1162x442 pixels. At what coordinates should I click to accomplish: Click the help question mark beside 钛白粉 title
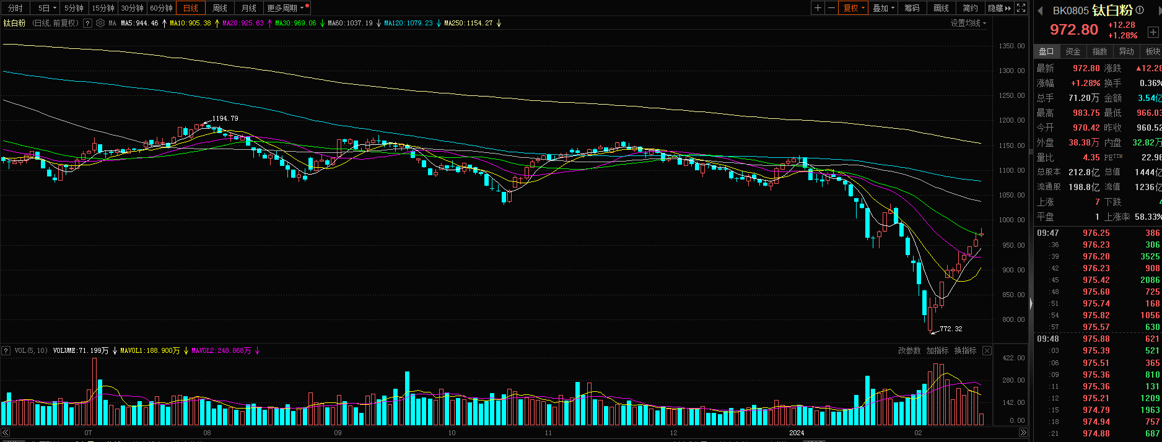pyautogui.click(x=87, y=23)
